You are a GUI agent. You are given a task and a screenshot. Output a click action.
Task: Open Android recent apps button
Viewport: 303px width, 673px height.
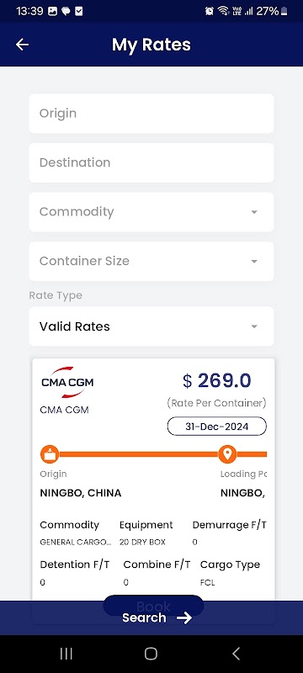click(66, 654)
